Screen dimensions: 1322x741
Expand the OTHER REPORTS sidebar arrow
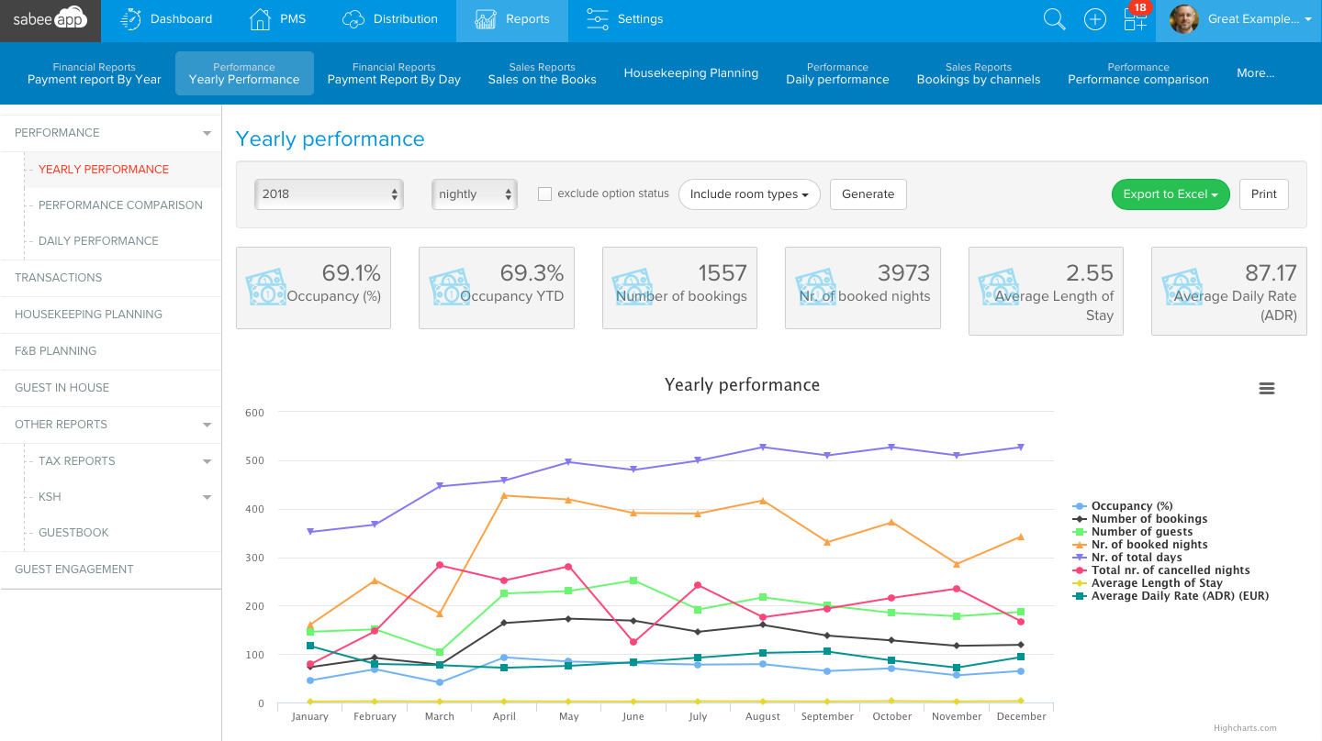pos(207,425)
